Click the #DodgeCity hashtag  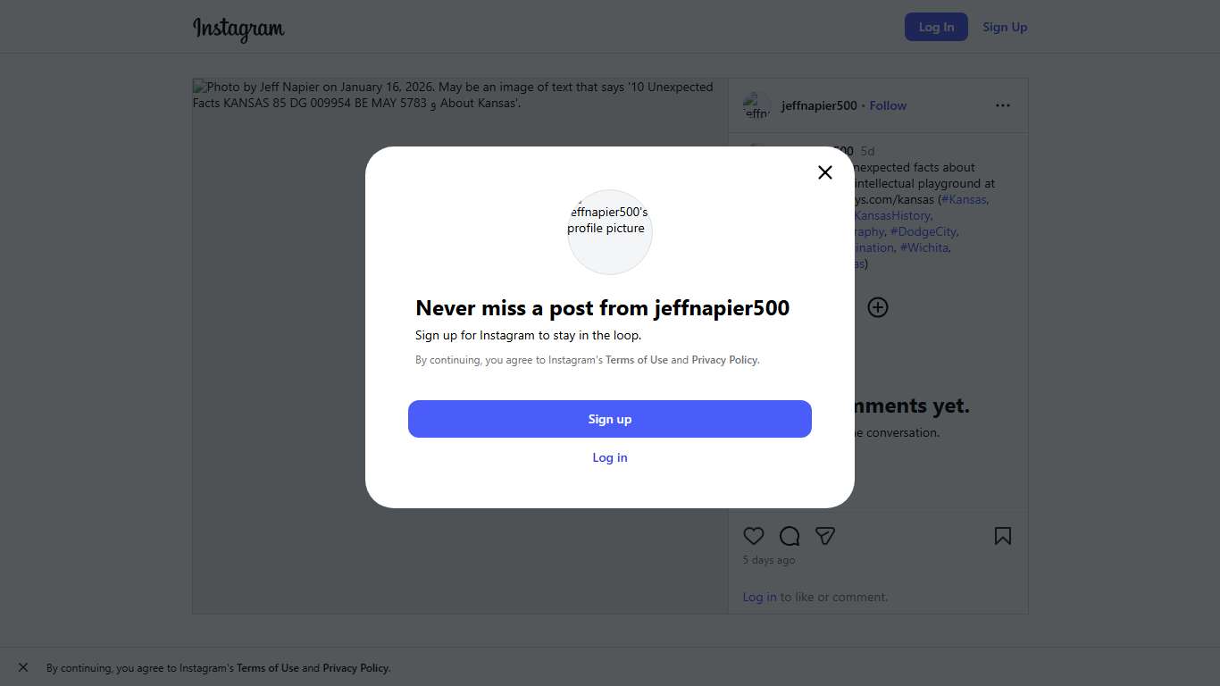click(923, 231)
